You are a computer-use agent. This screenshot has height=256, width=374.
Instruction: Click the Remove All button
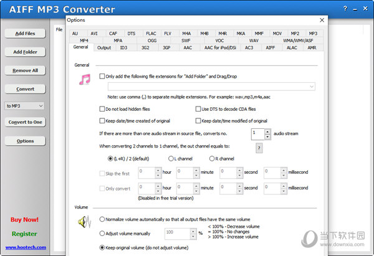25,70
